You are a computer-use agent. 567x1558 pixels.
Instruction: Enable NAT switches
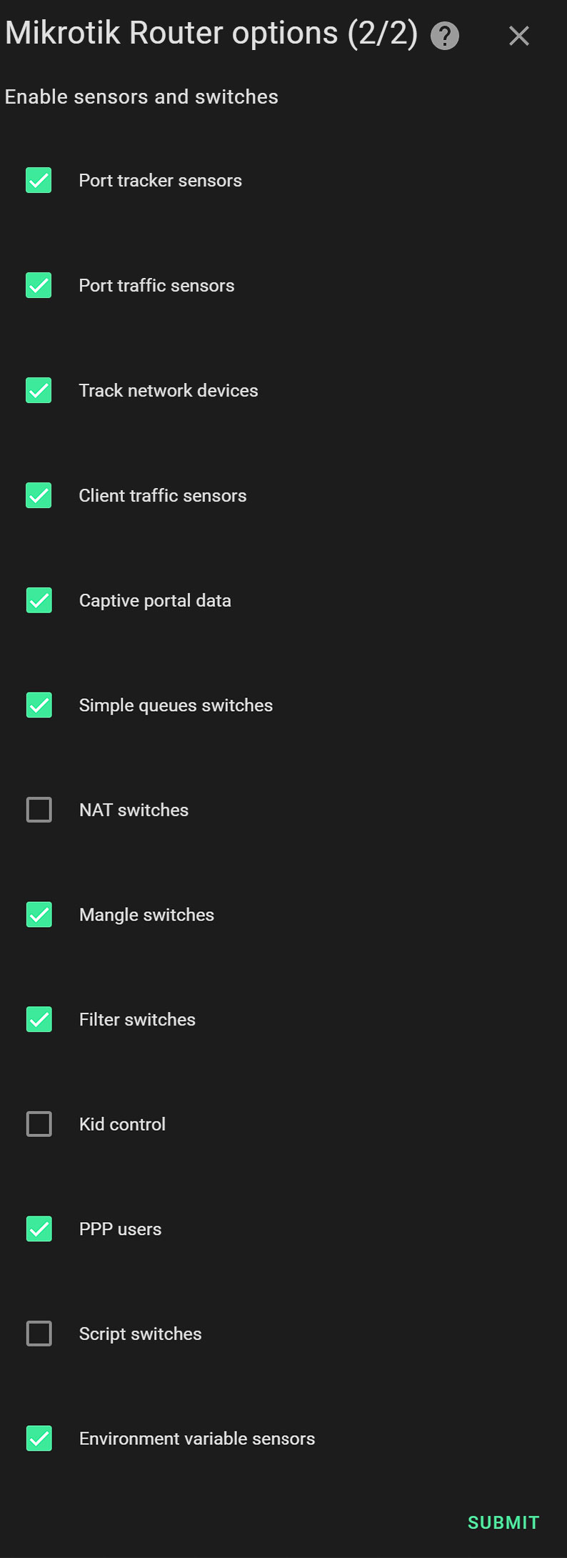coord(38,810)
